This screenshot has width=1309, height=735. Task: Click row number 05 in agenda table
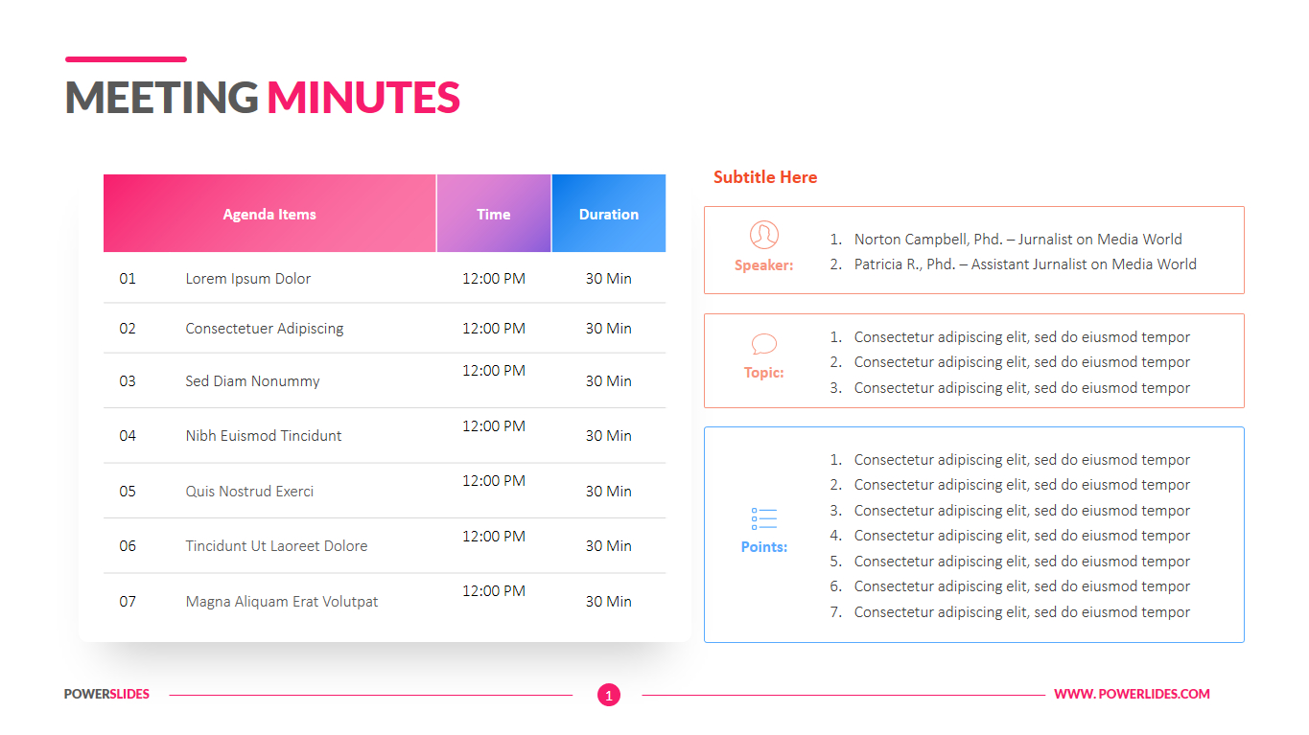tap(128, 492)
